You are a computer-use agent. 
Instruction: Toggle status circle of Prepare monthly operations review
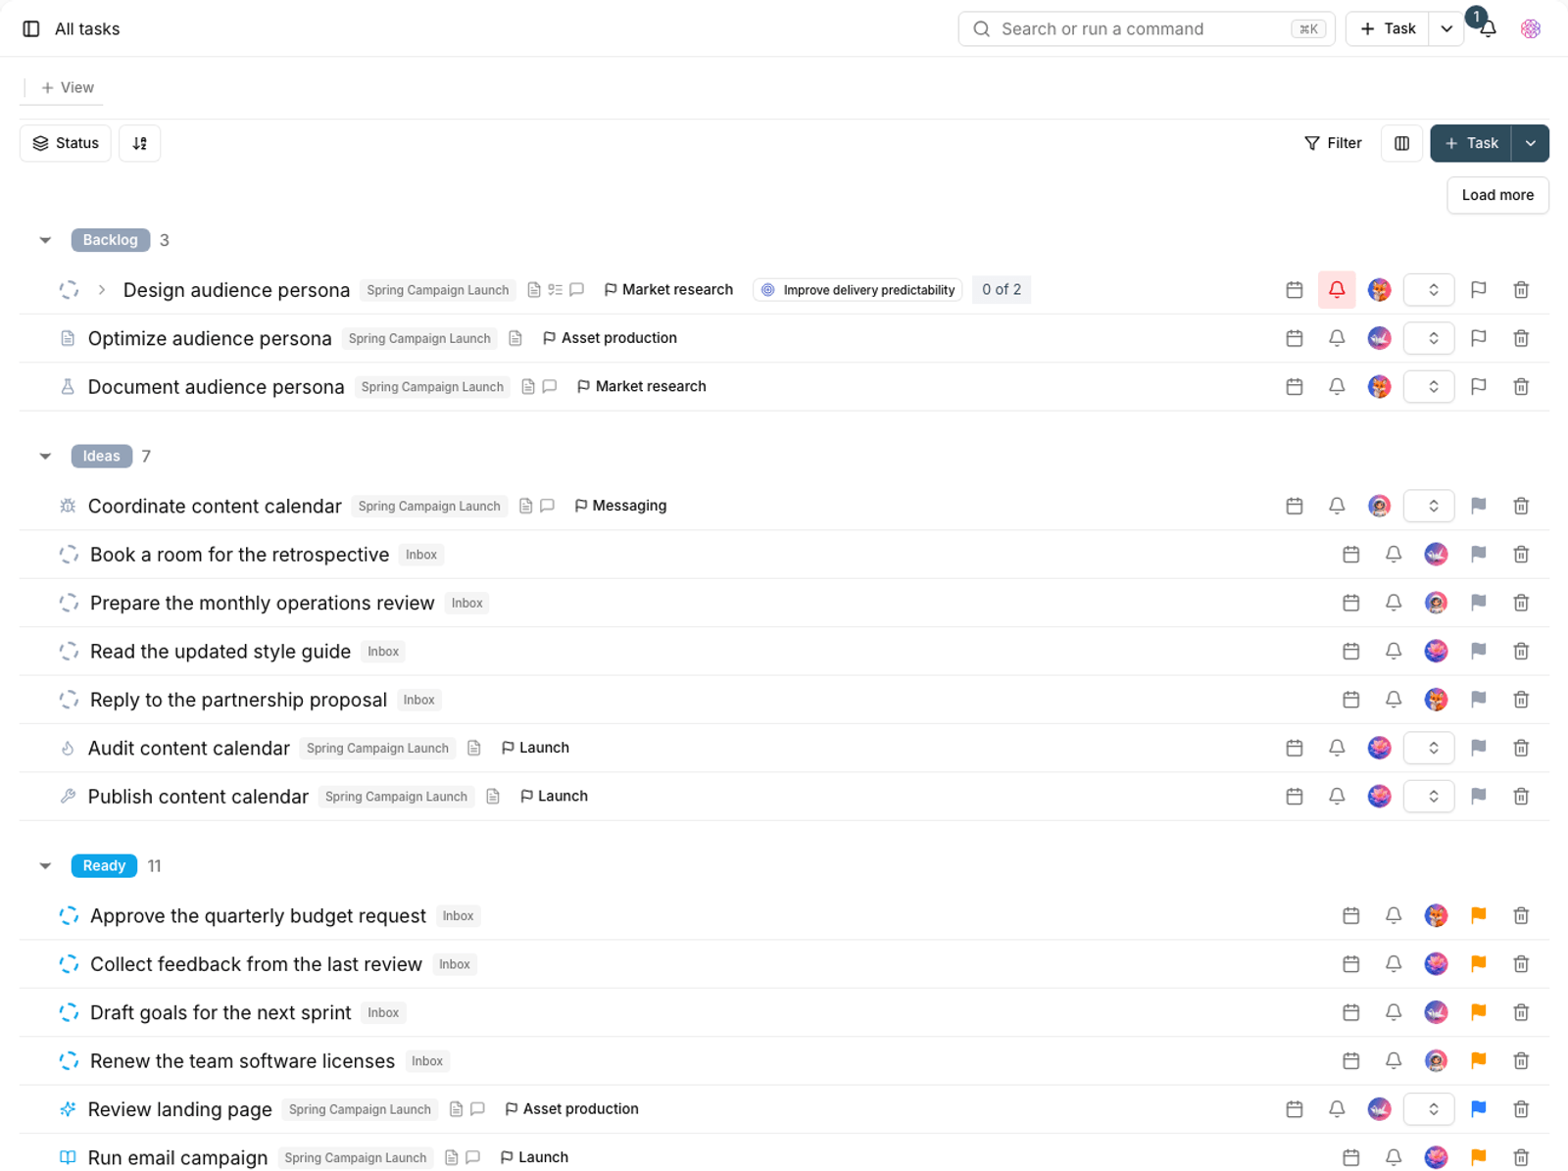[x=69, y=603]
